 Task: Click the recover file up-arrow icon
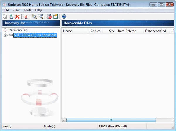coord(11,16)
